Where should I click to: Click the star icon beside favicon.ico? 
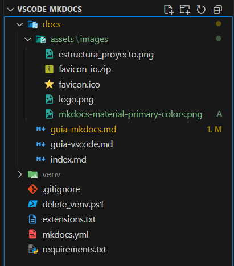(x=49, y=84)
